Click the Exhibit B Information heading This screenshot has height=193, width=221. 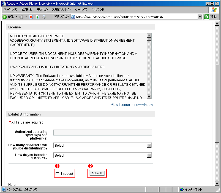click(x=24, y=114)
